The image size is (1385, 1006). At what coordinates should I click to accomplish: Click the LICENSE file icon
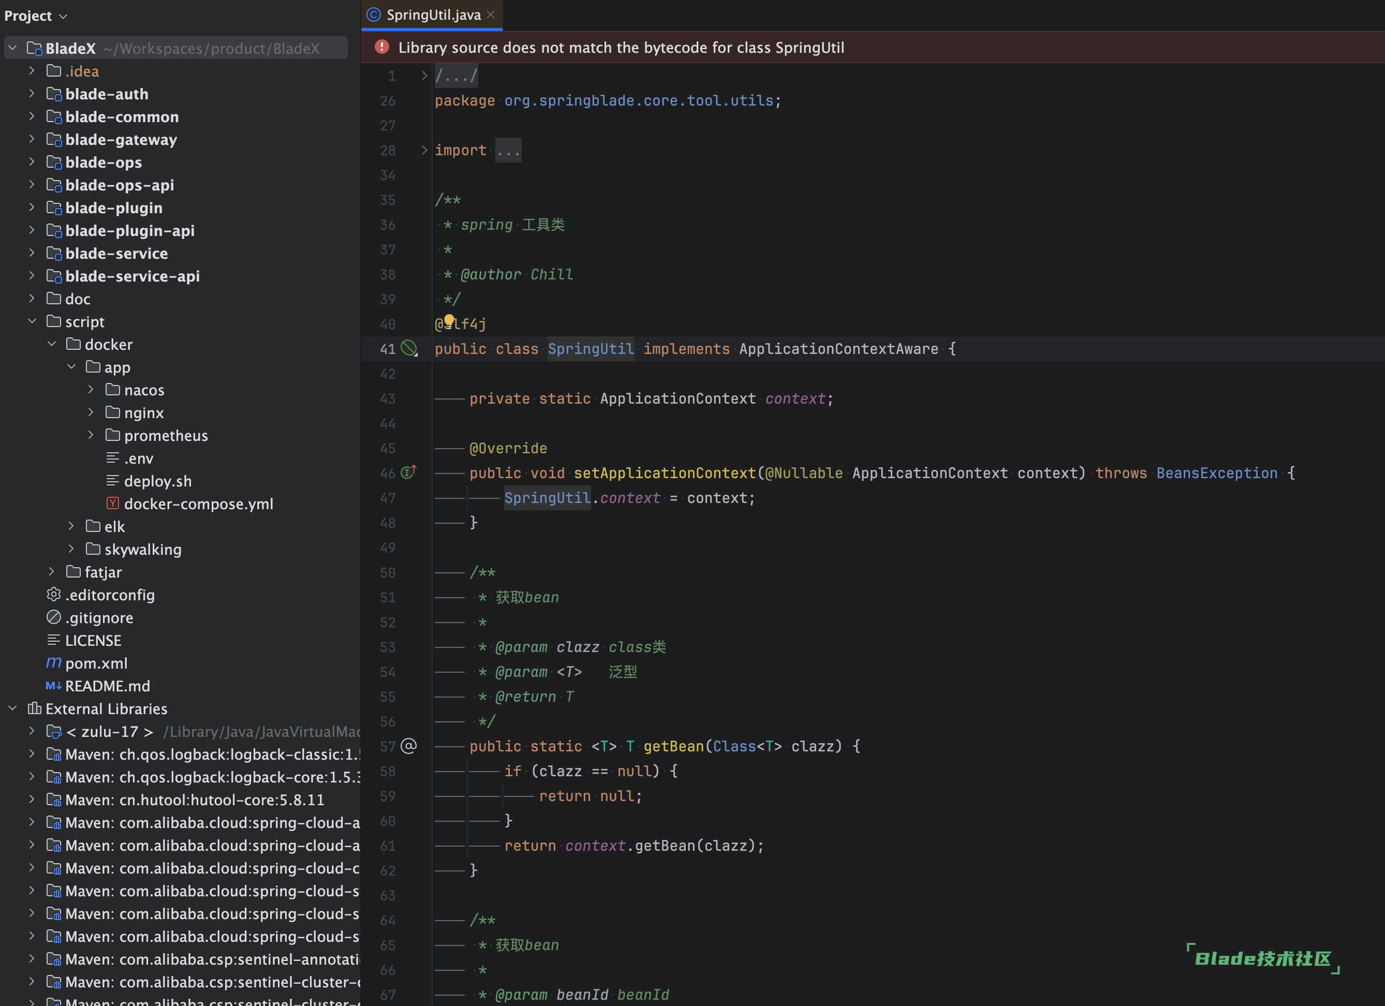(54, 640)
